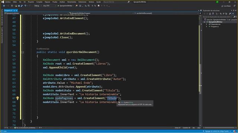Click the lightbulb quick actions icon on line 67

(17, 98)
